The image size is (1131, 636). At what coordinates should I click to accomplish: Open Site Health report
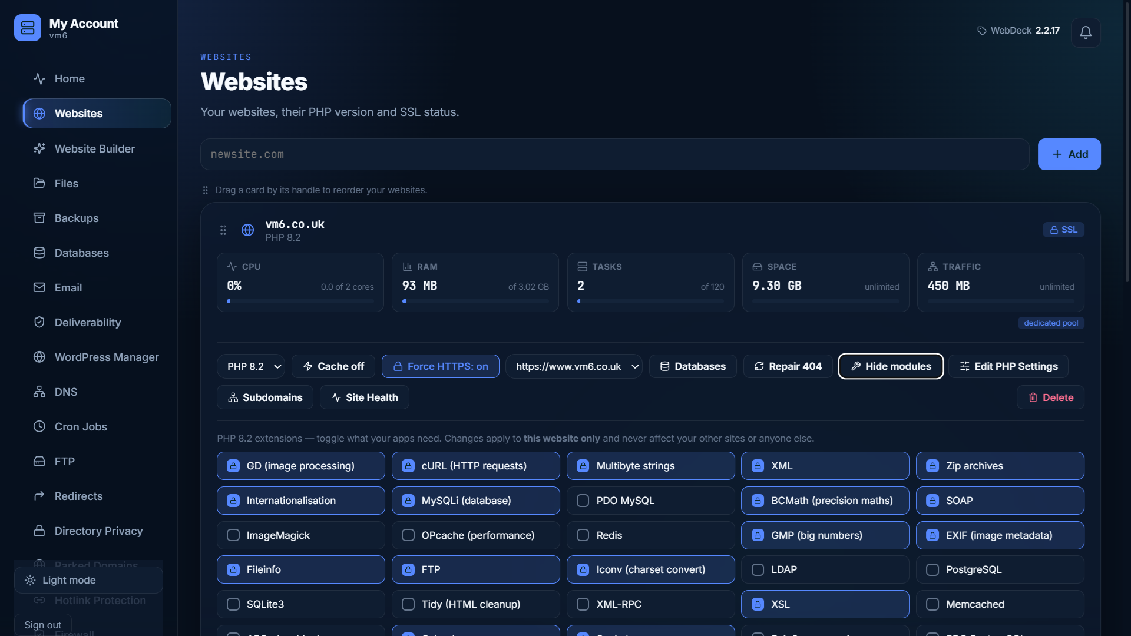point(365,397)
